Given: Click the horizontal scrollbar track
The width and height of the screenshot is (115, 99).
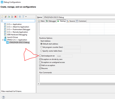Looking at the screenshot, I should point(77,84).
